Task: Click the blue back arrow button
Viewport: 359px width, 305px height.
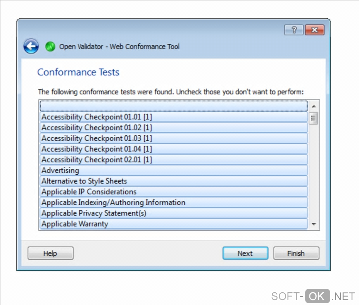Action: click(x=31, y=46)
